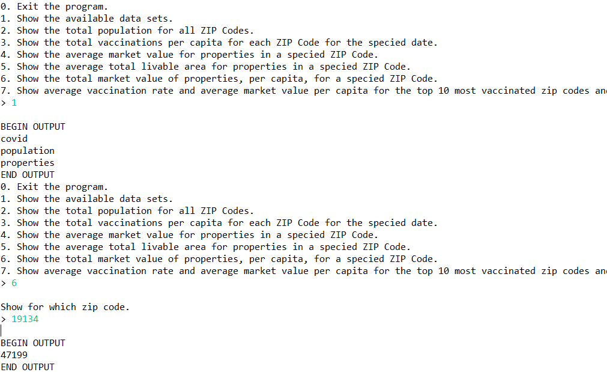This screenshot has height=372, width=607.
Task: Click the entered menu choice '1'
Action: (x=14, y=103)
